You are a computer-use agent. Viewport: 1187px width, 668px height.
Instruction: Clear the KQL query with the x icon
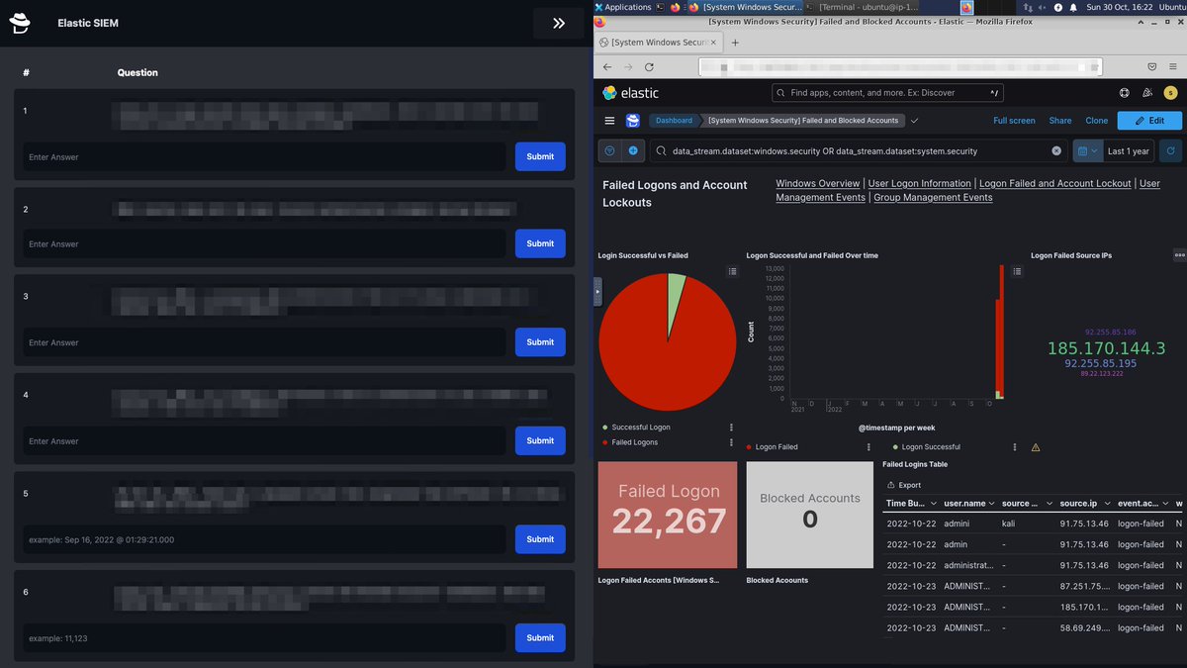(x=1054, y=150)
